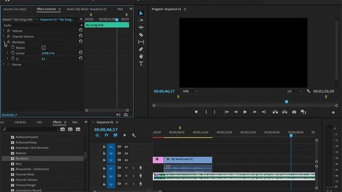Image resolution: width=342 pixels, height=192 pixels.
Task: Toggle V1 track output eye
Action: coord(126,160)
